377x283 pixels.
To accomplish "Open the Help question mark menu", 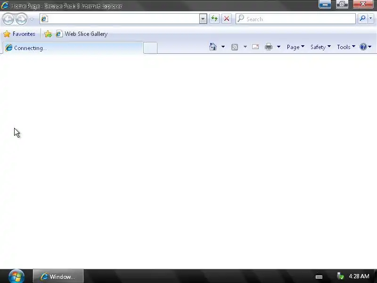I will coord(366,47).
